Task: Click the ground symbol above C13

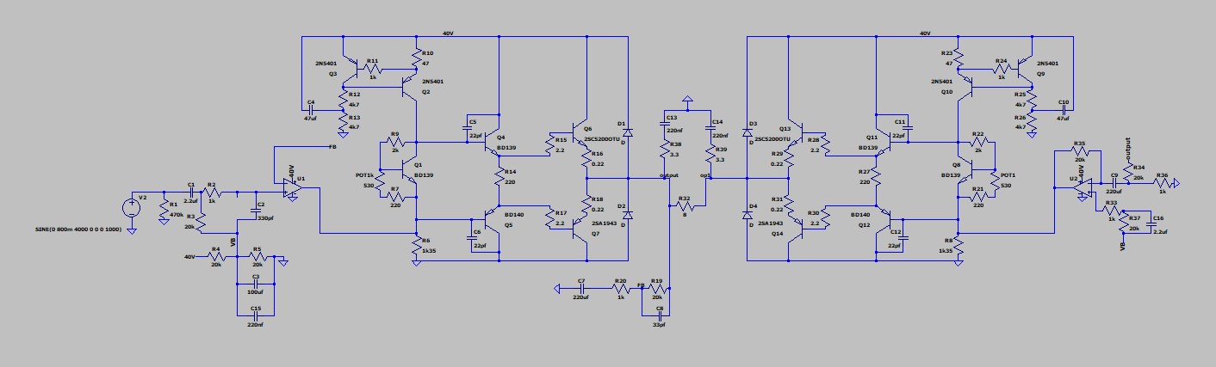Action: tap(686, 100)
